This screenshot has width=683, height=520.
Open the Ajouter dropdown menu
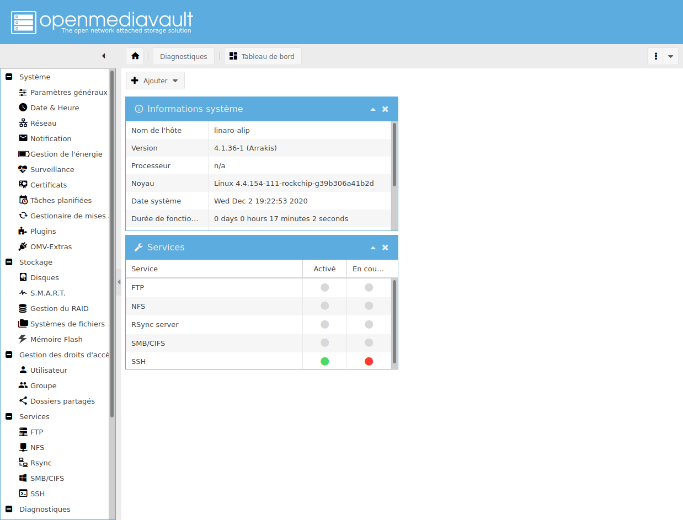click(155, 81)
